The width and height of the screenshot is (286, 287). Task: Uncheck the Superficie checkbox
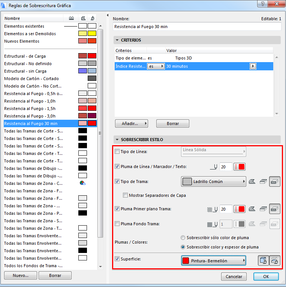coord(117,259)
